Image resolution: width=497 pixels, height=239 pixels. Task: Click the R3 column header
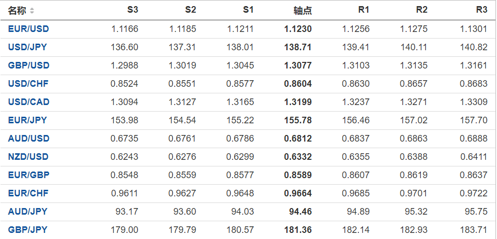(x=481, y=10)
